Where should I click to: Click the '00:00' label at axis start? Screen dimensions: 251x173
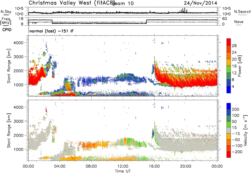(28, 166)
